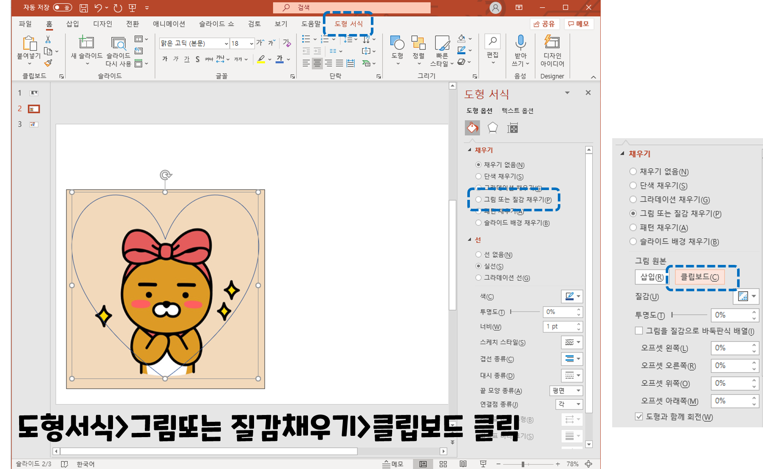Open the font size dropdown
Image resolution: width=763 pixels, height=469 pixels.
251,43
